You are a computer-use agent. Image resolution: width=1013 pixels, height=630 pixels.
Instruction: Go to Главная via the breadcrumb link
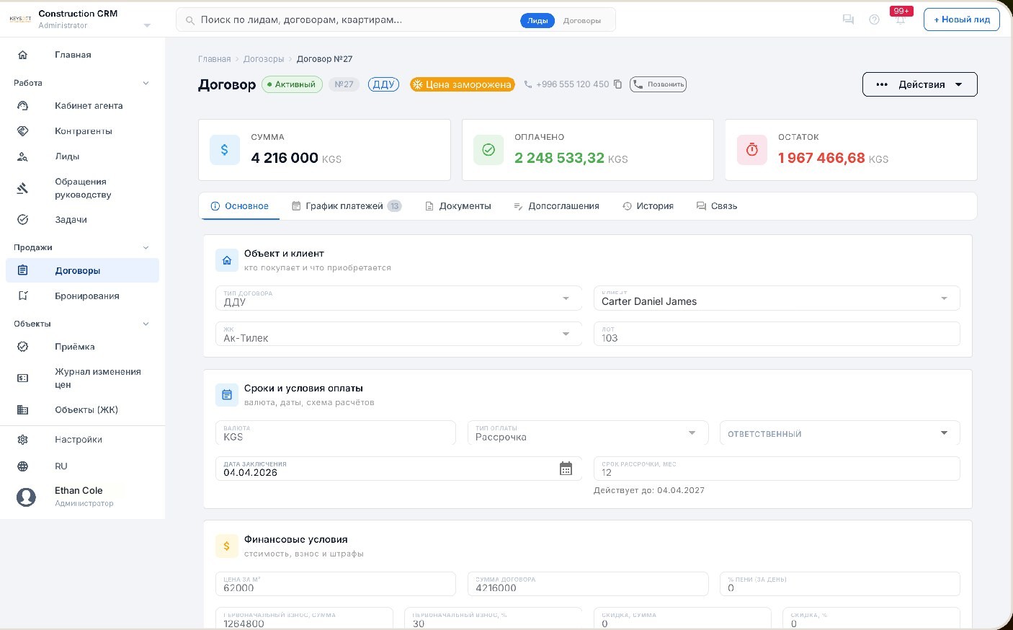[215, 59]
